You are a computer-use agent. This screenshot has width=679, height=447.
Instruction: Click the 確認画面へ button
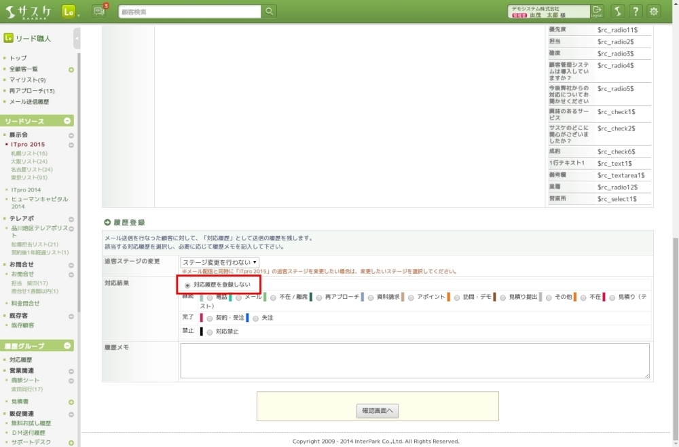378,411
